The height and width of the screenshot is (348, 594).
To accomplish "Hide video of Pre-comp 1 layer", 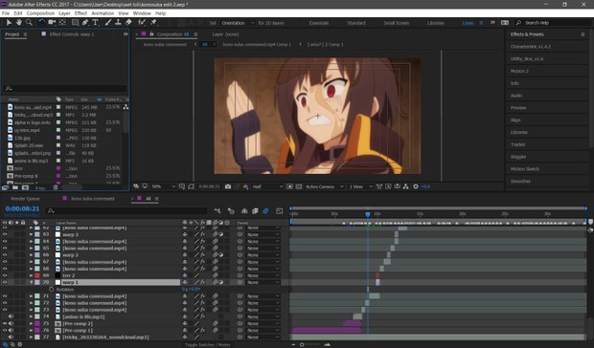I will (x=5, y=330).
